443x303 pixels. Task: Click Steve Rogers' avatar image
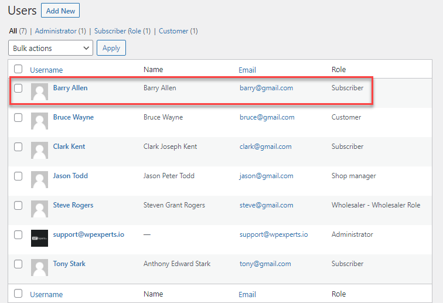pos(39,209)
